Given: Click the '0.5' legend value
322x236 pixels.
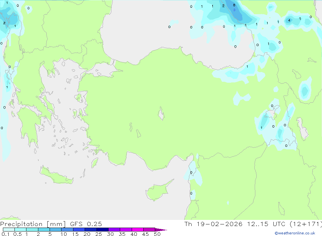Looking at the screenshot, I should (x=17, y=234).
